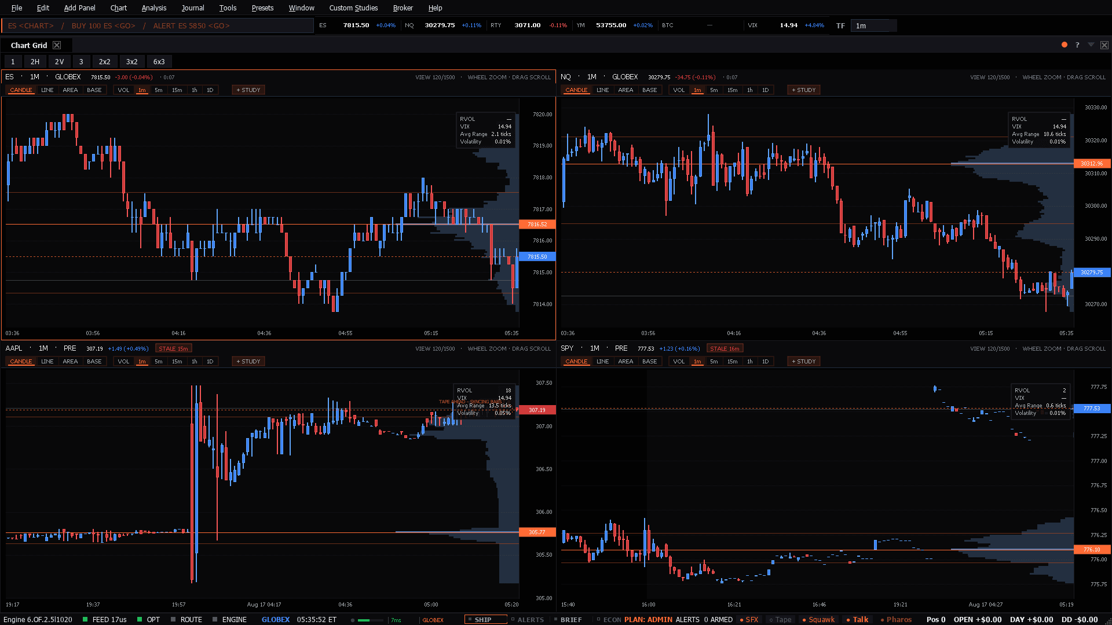
Task: Click the command input field
Action: [158, 25]
